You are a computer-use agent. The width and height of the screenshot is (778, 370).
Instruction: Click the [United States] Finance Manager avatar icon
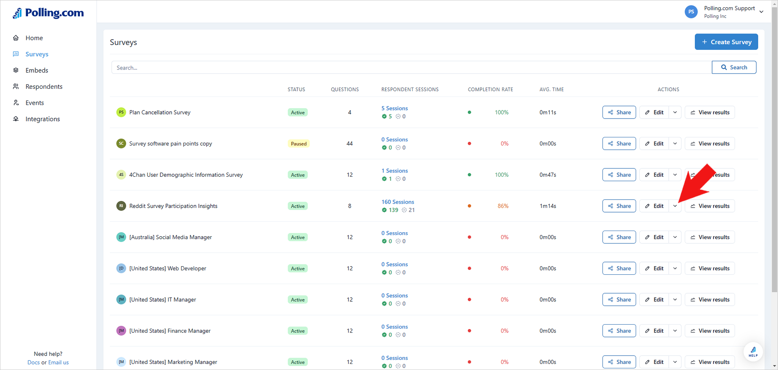click(x=121, y=330)
